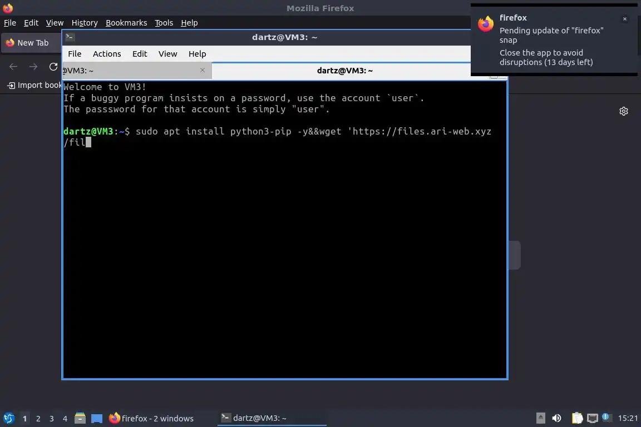Viewport: 641px width, 427px height.
Task: Switch to the first @VM3 terminal tab
Action: (x=137, y=71)
